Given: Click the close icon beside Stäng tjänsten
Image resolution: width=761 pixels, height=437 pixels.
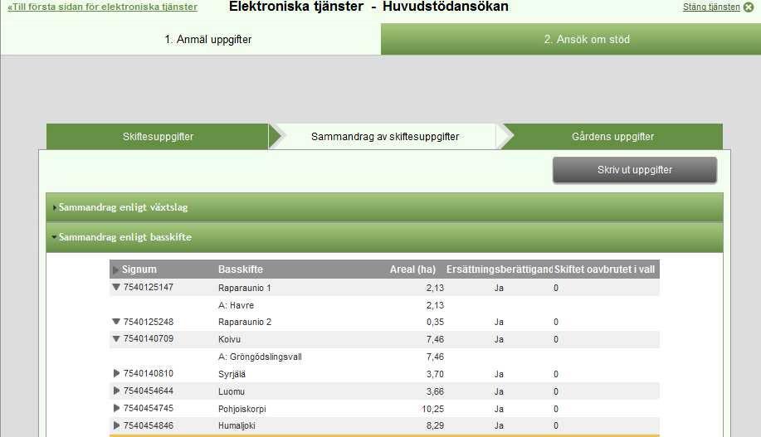Looking at the screenshot, I should pos(749,7).
